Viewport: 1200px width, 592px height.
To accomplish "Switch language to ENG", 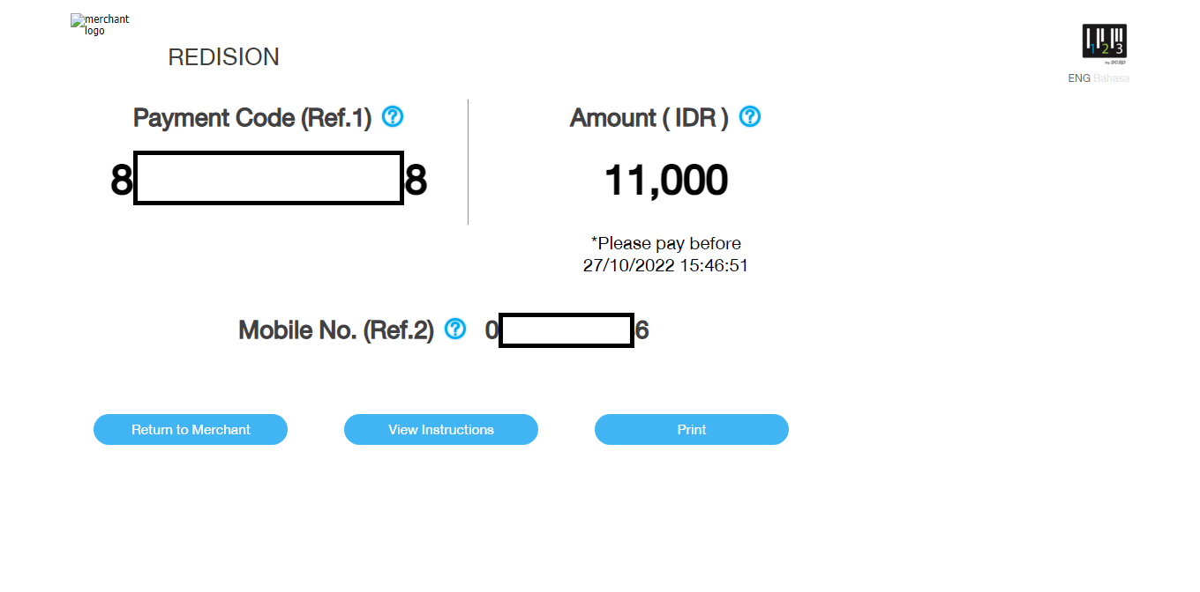I will click(1078, 78).
